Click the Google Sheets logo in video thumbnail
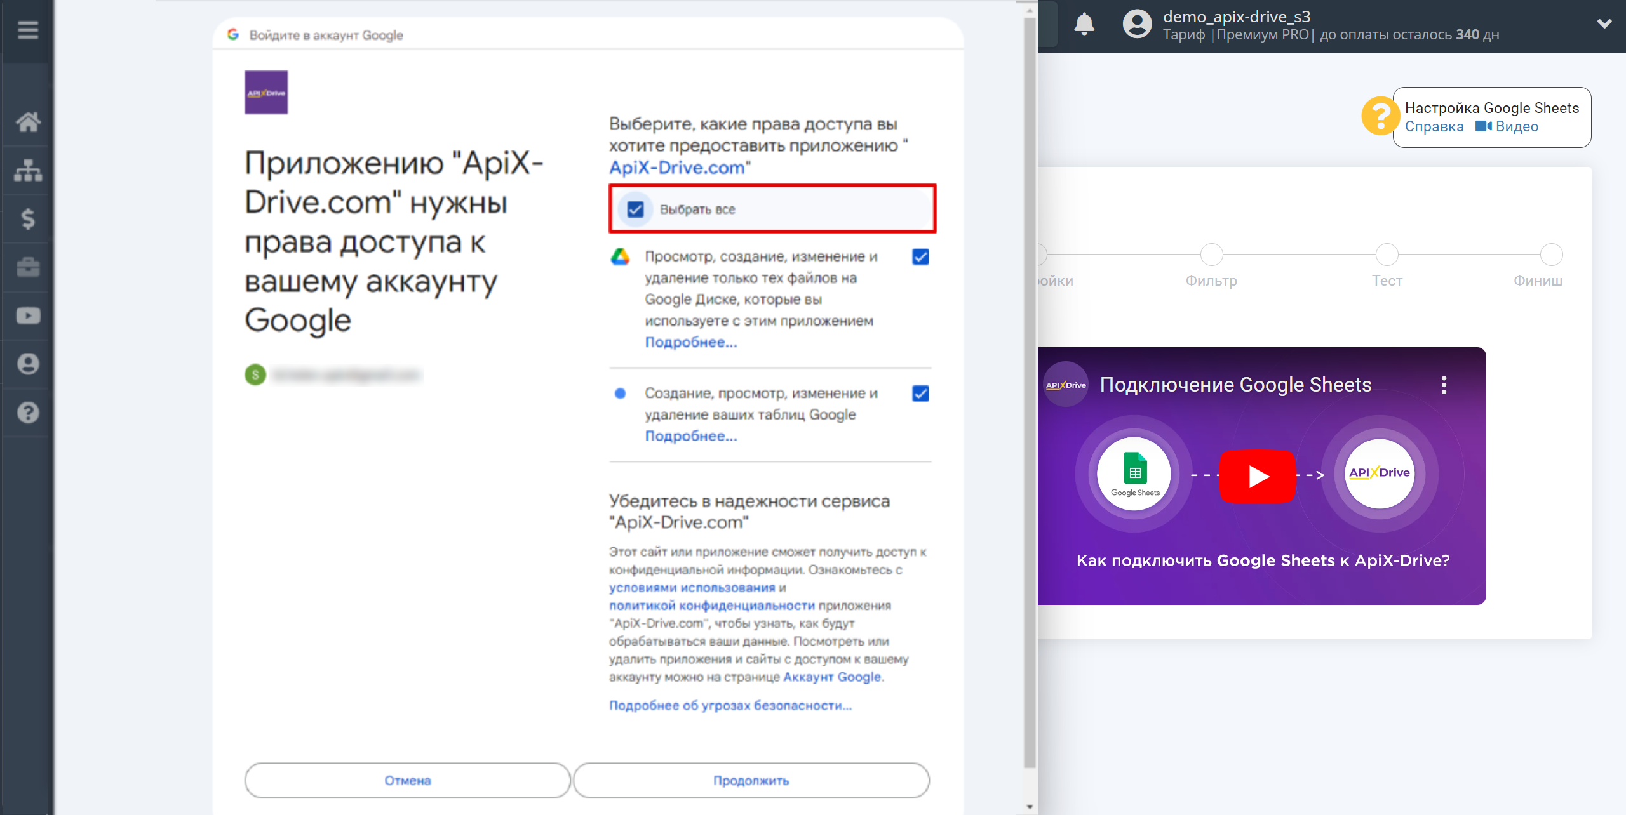This screenshot has width=1626, height=815. (1135, 474)
